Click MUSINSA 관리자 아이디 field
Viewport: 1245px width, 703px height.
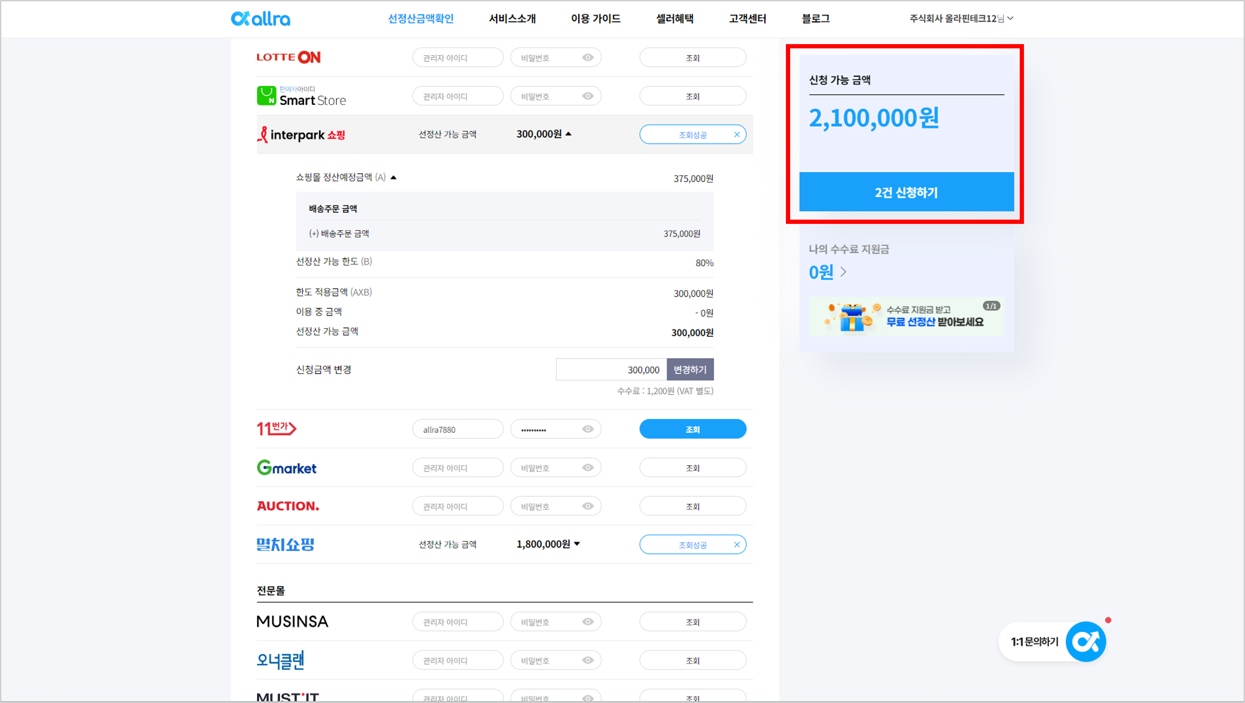point(458,622)
